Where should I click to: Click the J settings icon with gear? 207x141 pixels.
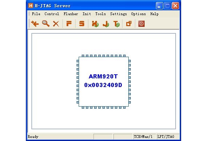106,24
